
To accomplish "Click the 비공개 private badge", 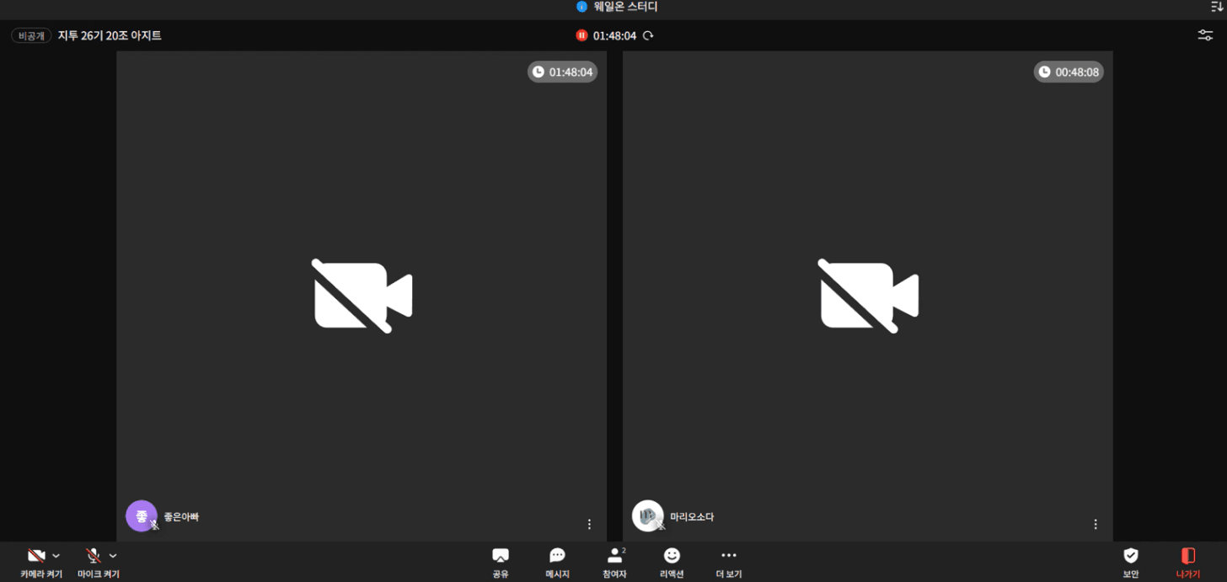I will [31, 35].
